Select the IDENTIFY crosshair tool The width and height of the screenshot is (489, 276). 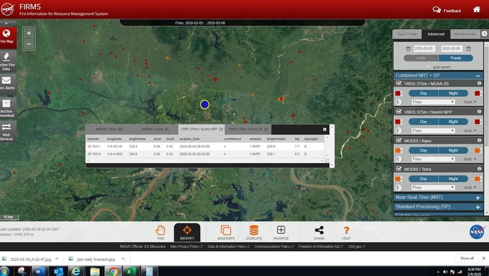tap(187, 233)
